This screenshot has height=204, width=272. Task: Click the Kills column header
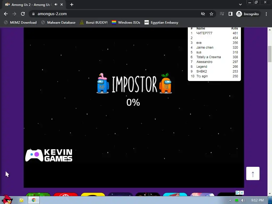click(x=235, y=28)
